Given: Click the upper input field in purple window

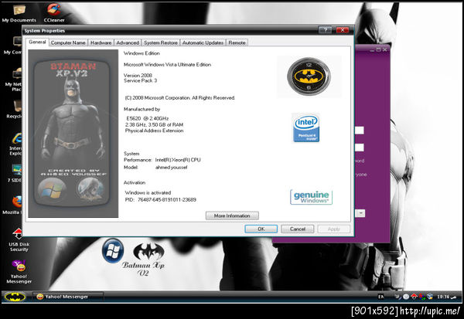Looking at the screenshot, I should (x=360, y=131).
